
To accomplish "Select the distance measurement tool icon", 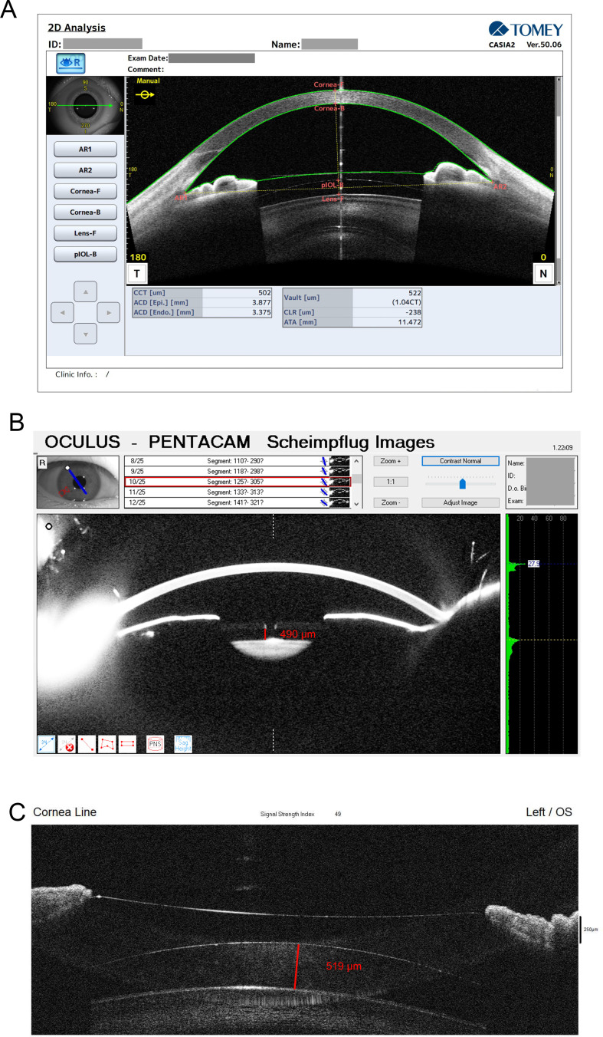I will pos(46,743).
